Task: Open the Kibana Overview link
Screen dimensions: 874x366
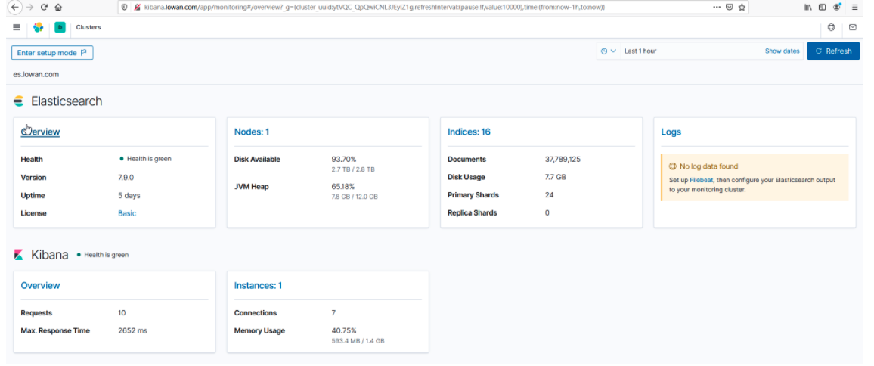Action: tap(40, 285)
